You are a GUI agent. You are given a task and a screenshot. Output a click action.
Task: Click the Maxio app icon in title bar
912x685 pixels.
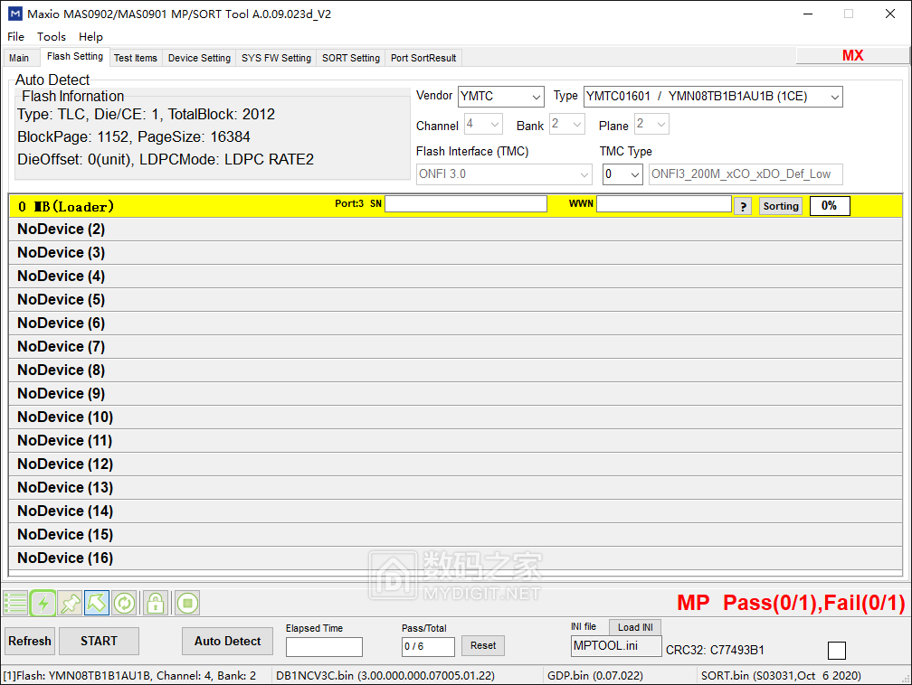[15, 14]
